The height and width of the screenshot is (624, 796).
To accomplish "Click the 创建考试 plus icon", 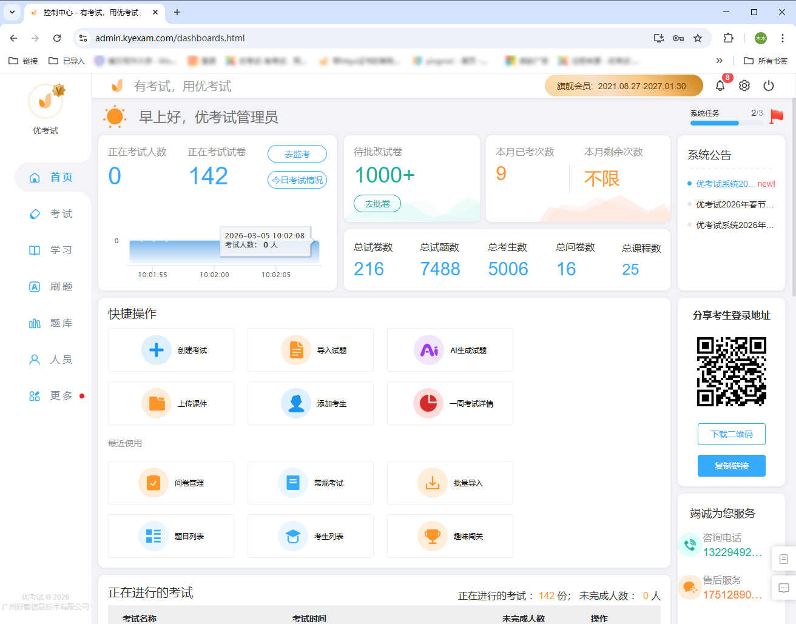I will [x=157, y=350].
